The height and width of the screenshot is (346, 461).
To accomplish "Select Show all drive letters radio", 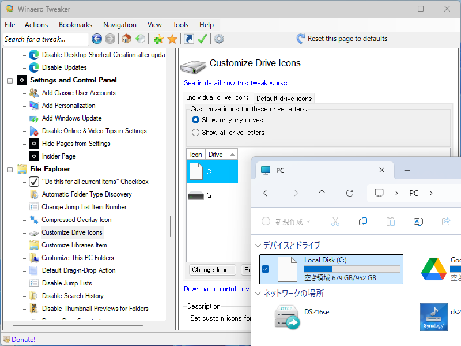I will click(195, 133).
